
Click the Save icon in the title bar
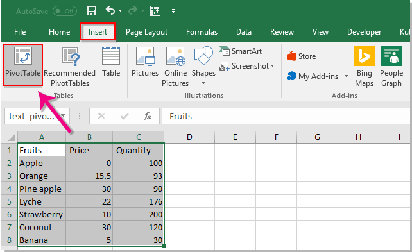point(92,11)
